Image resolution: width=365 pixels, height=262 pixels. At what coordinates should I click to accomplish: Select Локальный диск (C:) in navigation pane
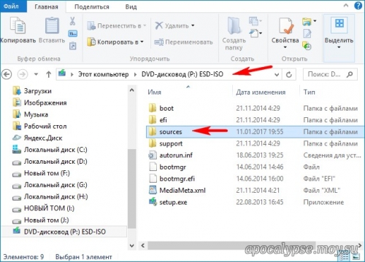pos(55,150)
